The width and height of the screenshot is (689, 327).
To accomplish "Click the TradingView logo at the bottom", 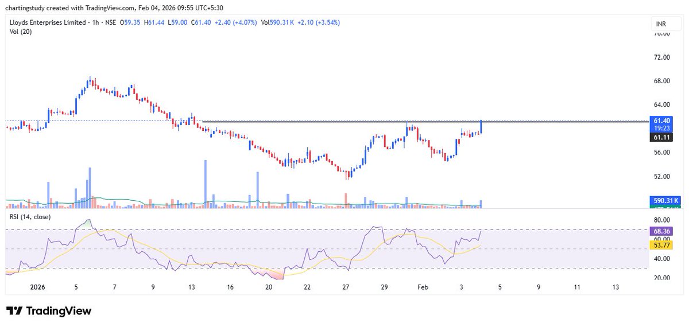I will 48,311.
